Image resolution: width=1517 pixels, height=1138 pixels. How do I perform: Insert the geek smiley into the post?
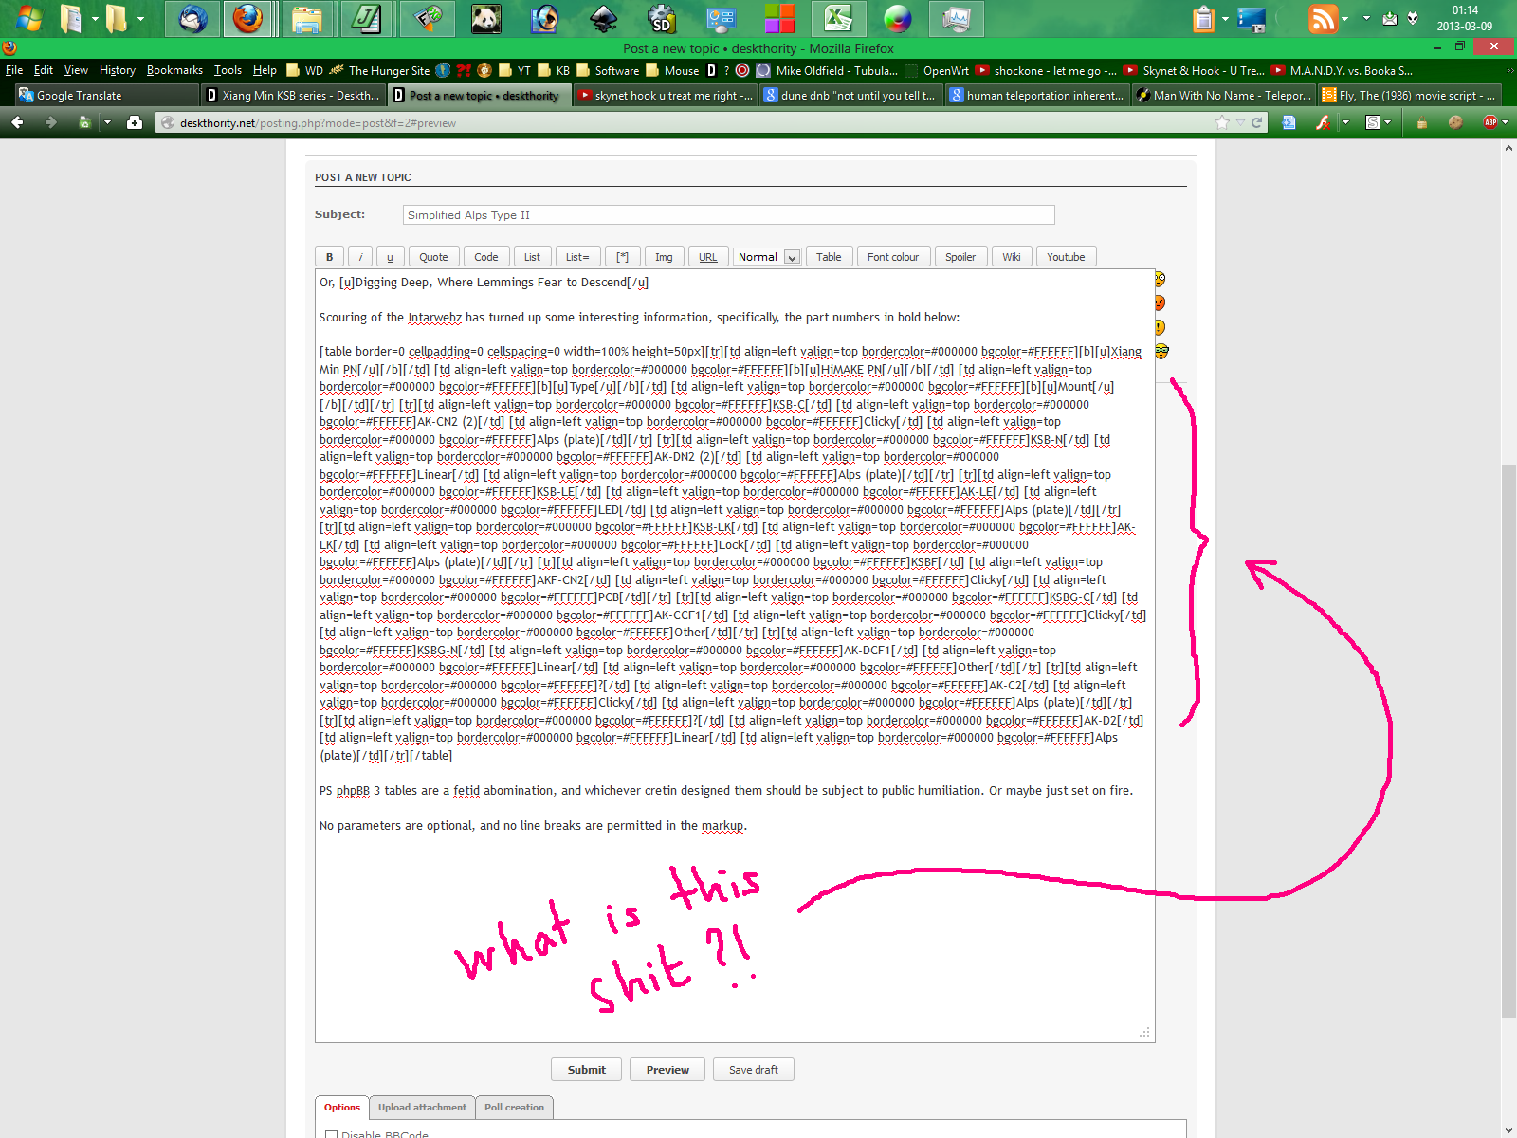point(1161,351)
